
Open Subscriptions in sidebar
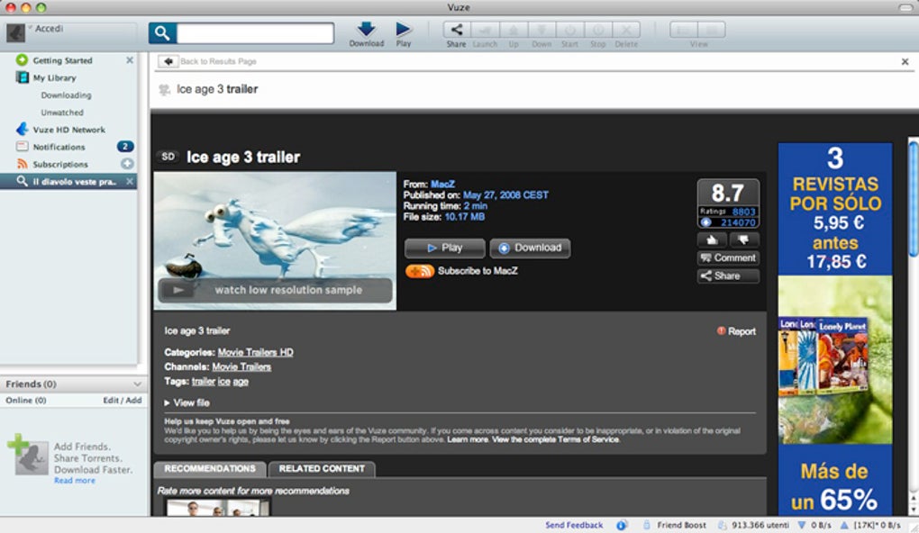pos(59,165)
